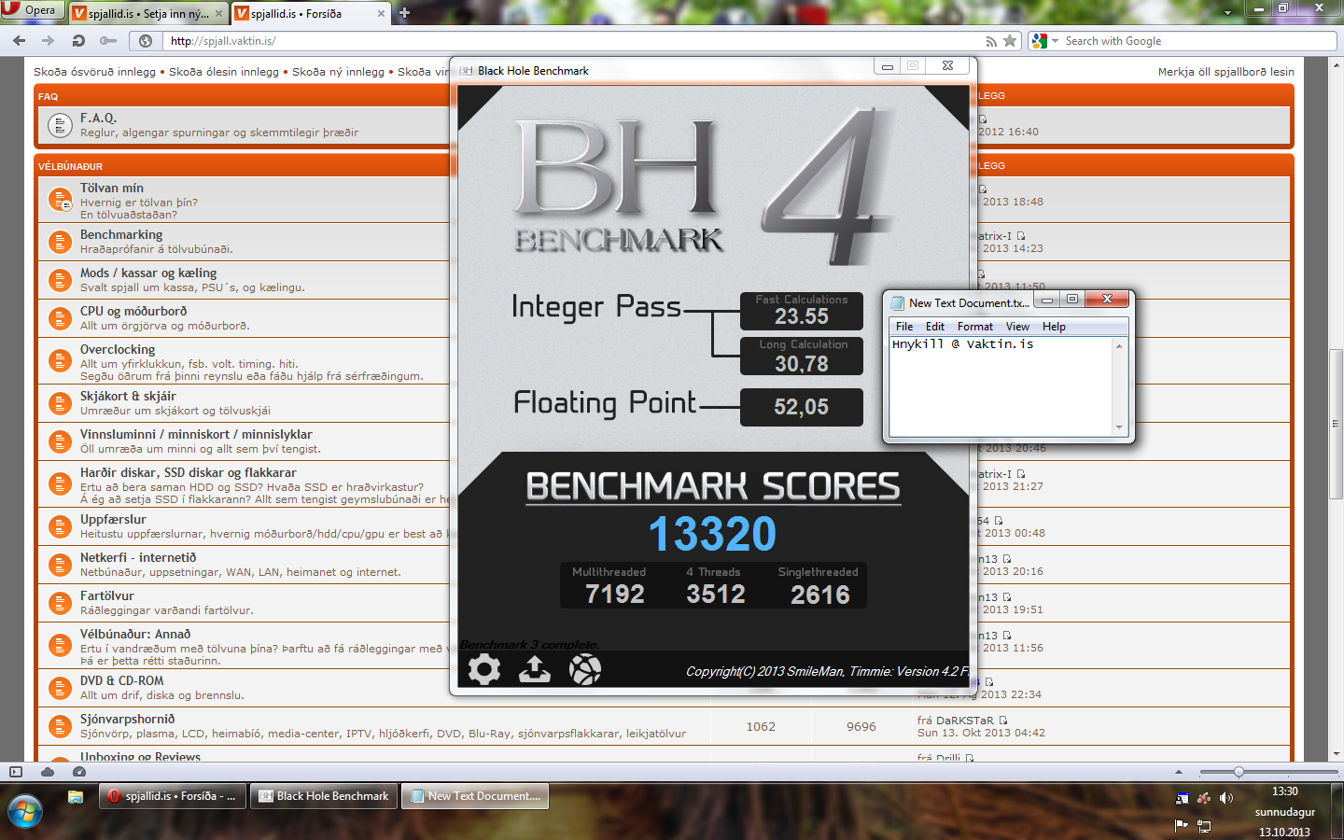Screen dimensions: 1344x840
Task: Click the globe web icon in benchmark
Action: 585,669
